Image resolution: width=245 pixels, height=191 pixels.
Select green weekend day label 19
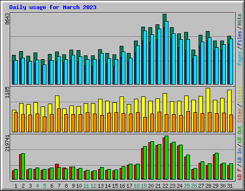pyautogui.click(x=144, y=186)
